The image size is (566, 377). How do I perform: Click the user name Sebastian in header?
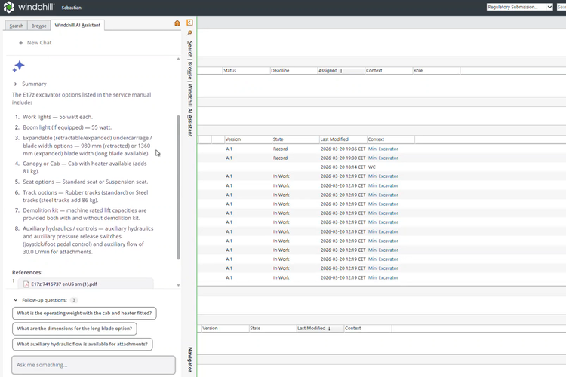click(72, 8)
